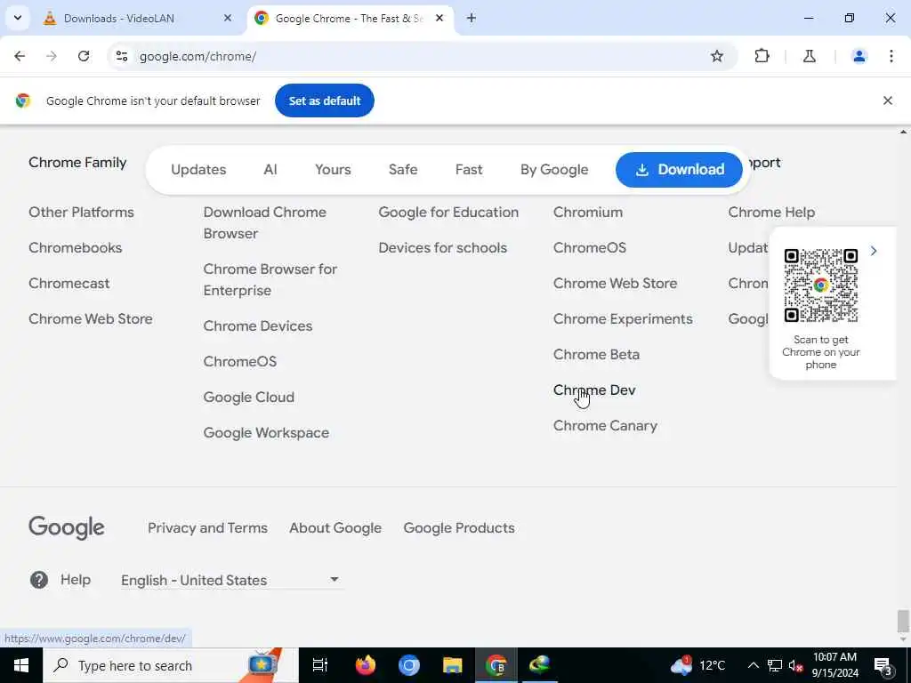Click the muted volume tray icon
Screen dimensions: 911x683
click(x=796, y=665)
